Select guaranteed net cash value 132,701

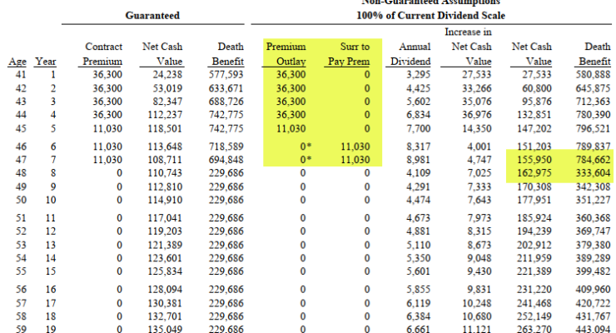(165, 316)
